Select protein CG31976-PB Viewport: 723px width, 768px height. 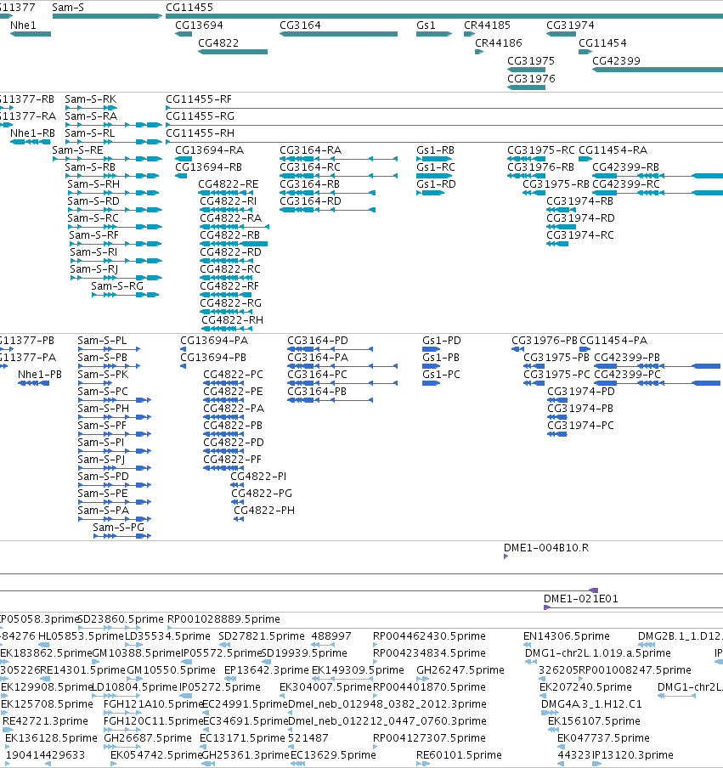coord(545,341)
